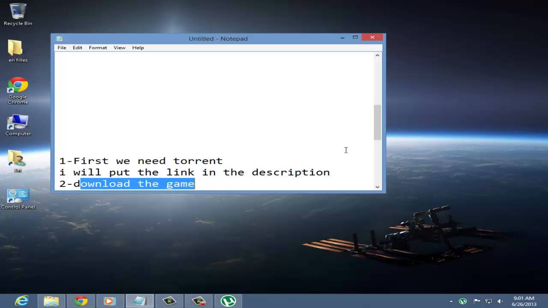Open the Recycle Bin desktop icon
The width and height of the screenshot is (548, 308).
point(18,14)
